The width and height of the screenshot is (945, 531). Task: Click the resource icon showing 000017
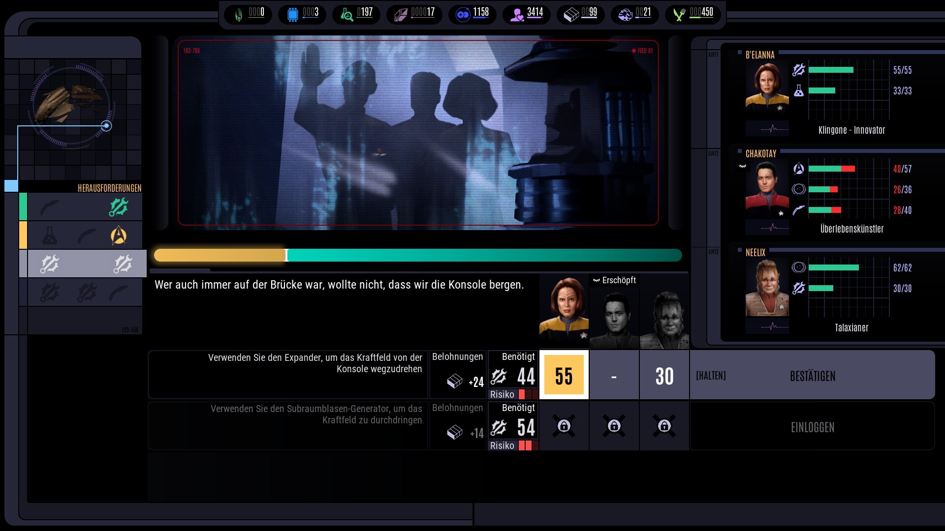pyautogui.click(x=401, y=14)
